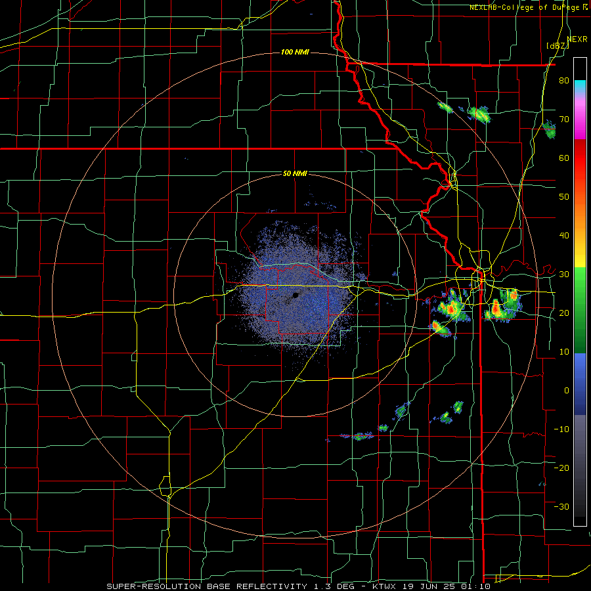The width and height of the screenshot is (591, 591).
Task: Click the KTWX radar site center dot
Action: point(295,295)
